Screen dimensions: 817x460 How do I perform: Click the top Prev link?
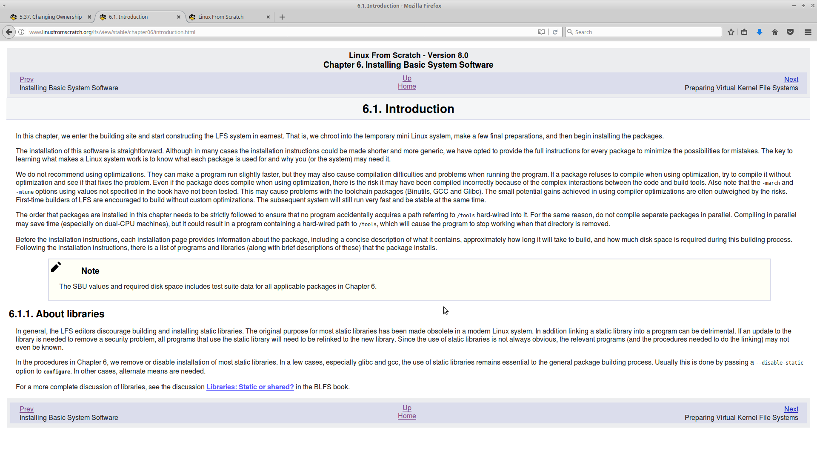(x=26, y=79)
